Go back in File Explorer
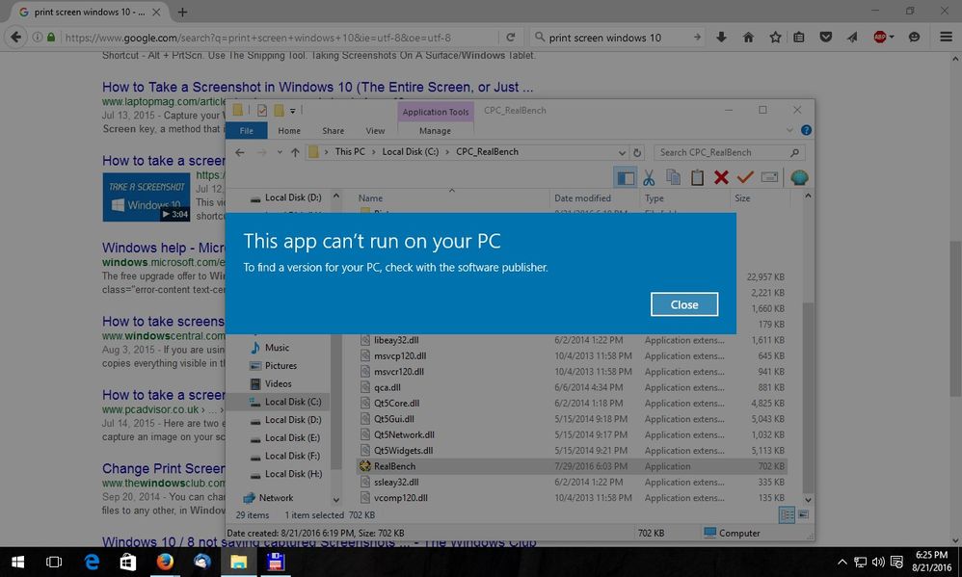 click(240, 153)
